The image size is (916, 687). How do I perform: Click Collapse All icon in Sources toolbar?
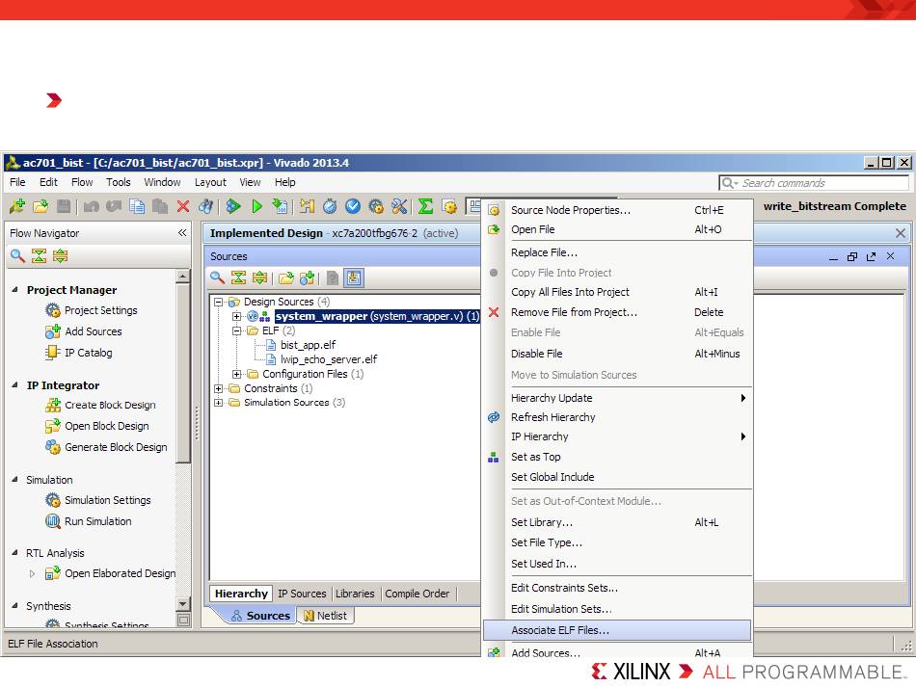tap(238, 277)
